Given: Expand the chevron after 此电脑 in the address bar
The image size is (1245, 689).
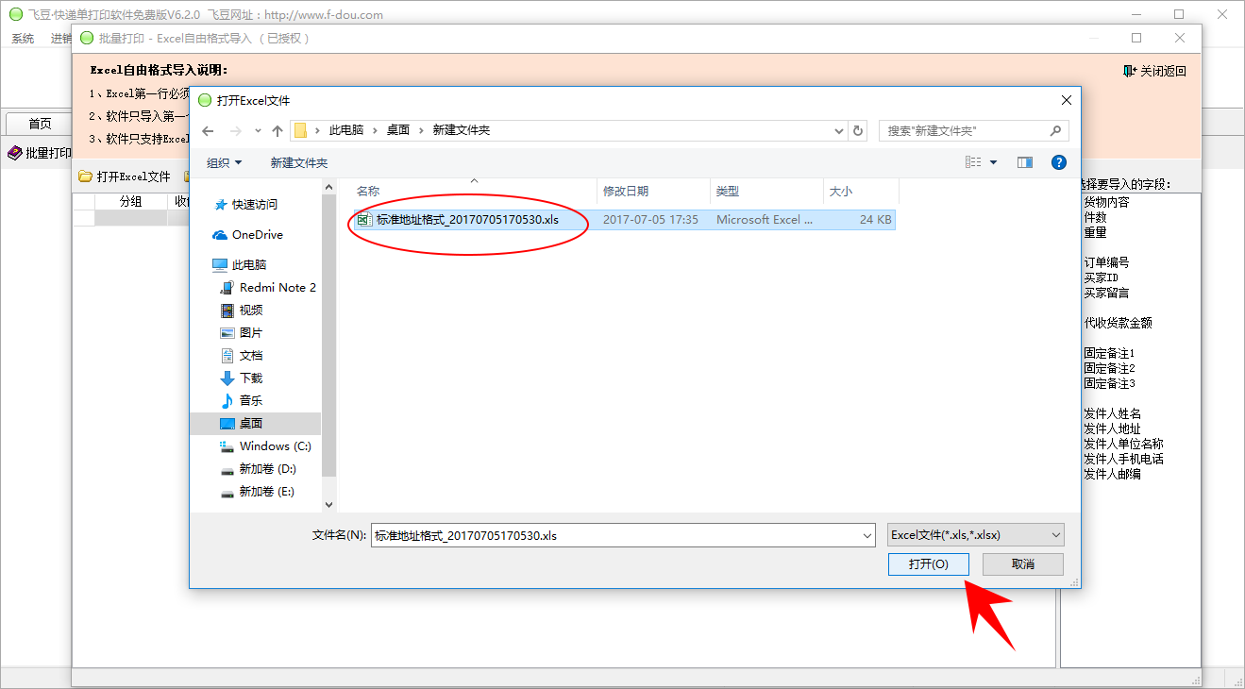Looking at the screenshot, I should 376,130.
